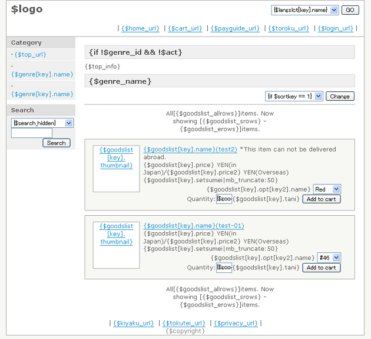371x339 pixels.
Task: Click the Change sort button
Action: coord(340,96)
